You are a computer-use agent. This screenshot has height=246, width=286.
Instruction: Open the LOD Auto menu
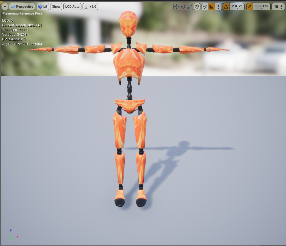point(72,7)
